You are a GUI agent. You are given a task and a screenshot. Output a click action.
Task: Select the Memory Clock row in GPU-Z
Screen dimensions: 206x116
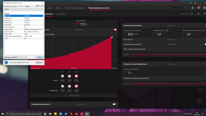[23, 23]
